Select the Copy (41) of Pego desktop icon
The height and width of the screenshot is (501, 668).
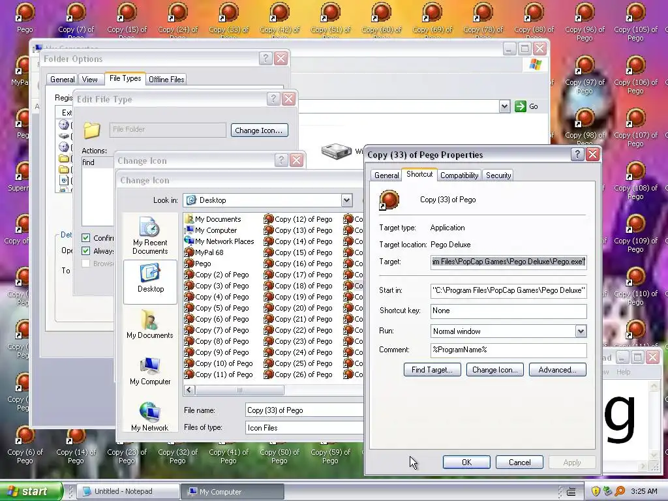pyautogui.click(x=228, y=453)
